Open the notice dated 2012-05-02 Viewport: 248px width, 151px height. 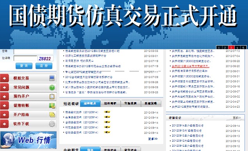[x=193, y=96]
